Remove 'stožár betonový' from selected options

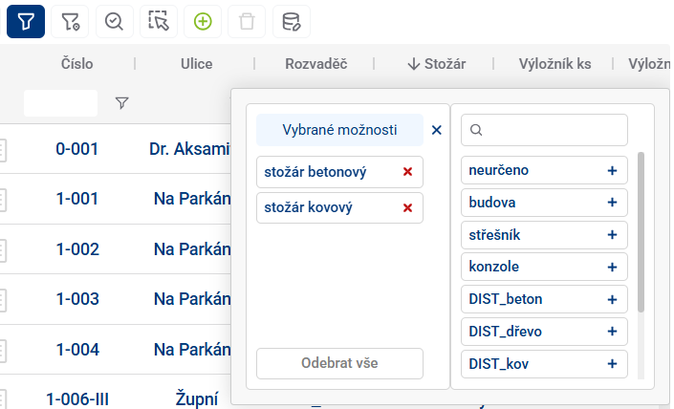point(407,172)
